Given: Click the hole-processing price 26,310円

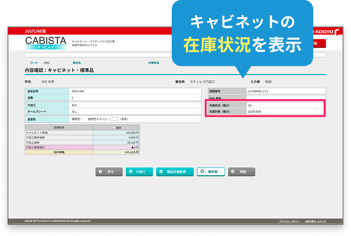Looking at the screenshot, I should 133,143.
